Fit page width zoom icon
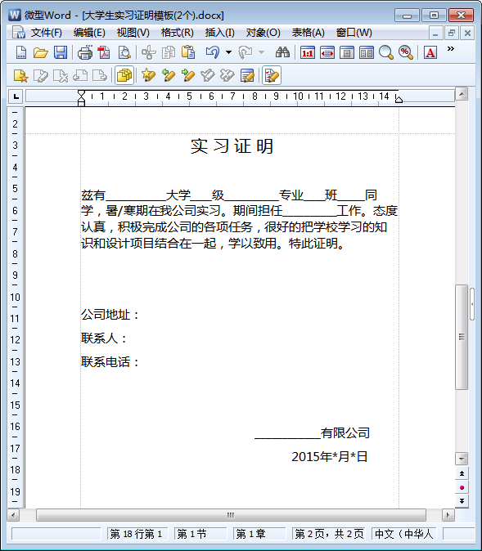The width and height of the screenshot is (482, 551). pyautogui.click(x=327, y=52)
